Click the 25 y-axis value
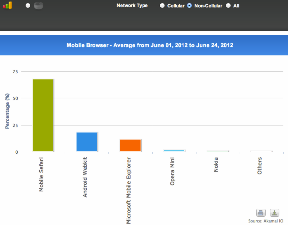288x225 pixels. [x=15, y=125]
